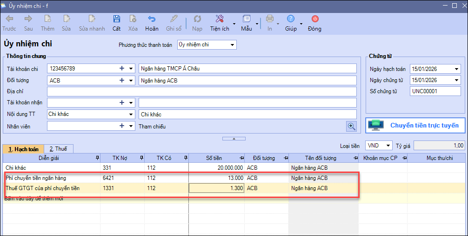The image size is (468, 236).
Task: Toggle pin on the Diễn giải column header
Action: tap(97, 158)
